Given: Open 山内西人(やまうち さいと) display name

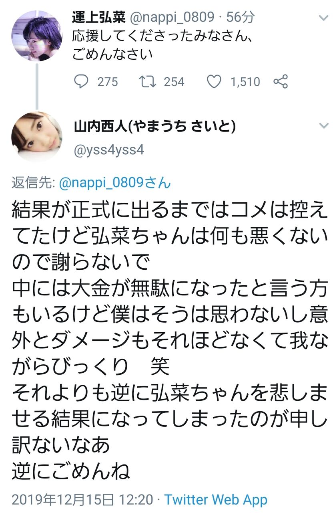Looking at the screenshot, I should [154, 127].
